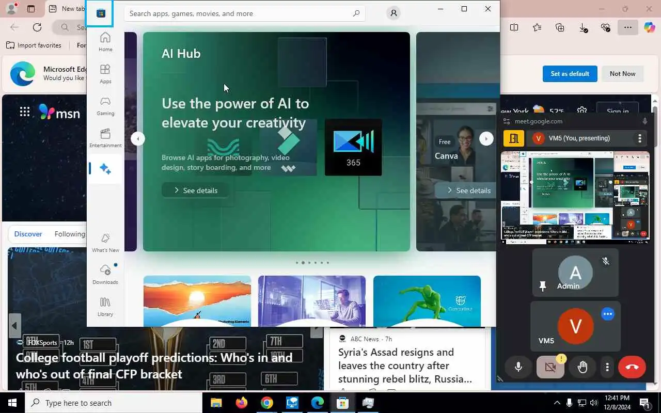Turn on camera in Google Meet panel
The width and height of the screenshot is (661, 413).
[x=550, y=367]
